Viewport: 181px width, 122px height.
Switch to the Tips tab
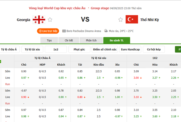click(49, 40)
